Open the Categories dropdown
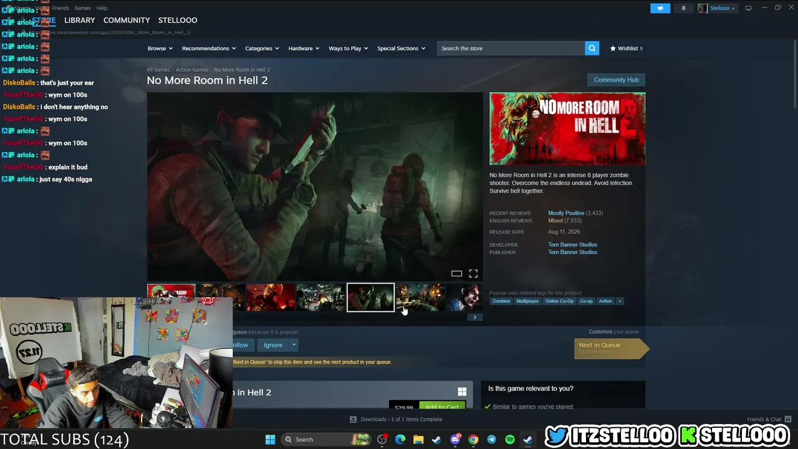This screenshot has width=798, height=449. pos(262,48)
